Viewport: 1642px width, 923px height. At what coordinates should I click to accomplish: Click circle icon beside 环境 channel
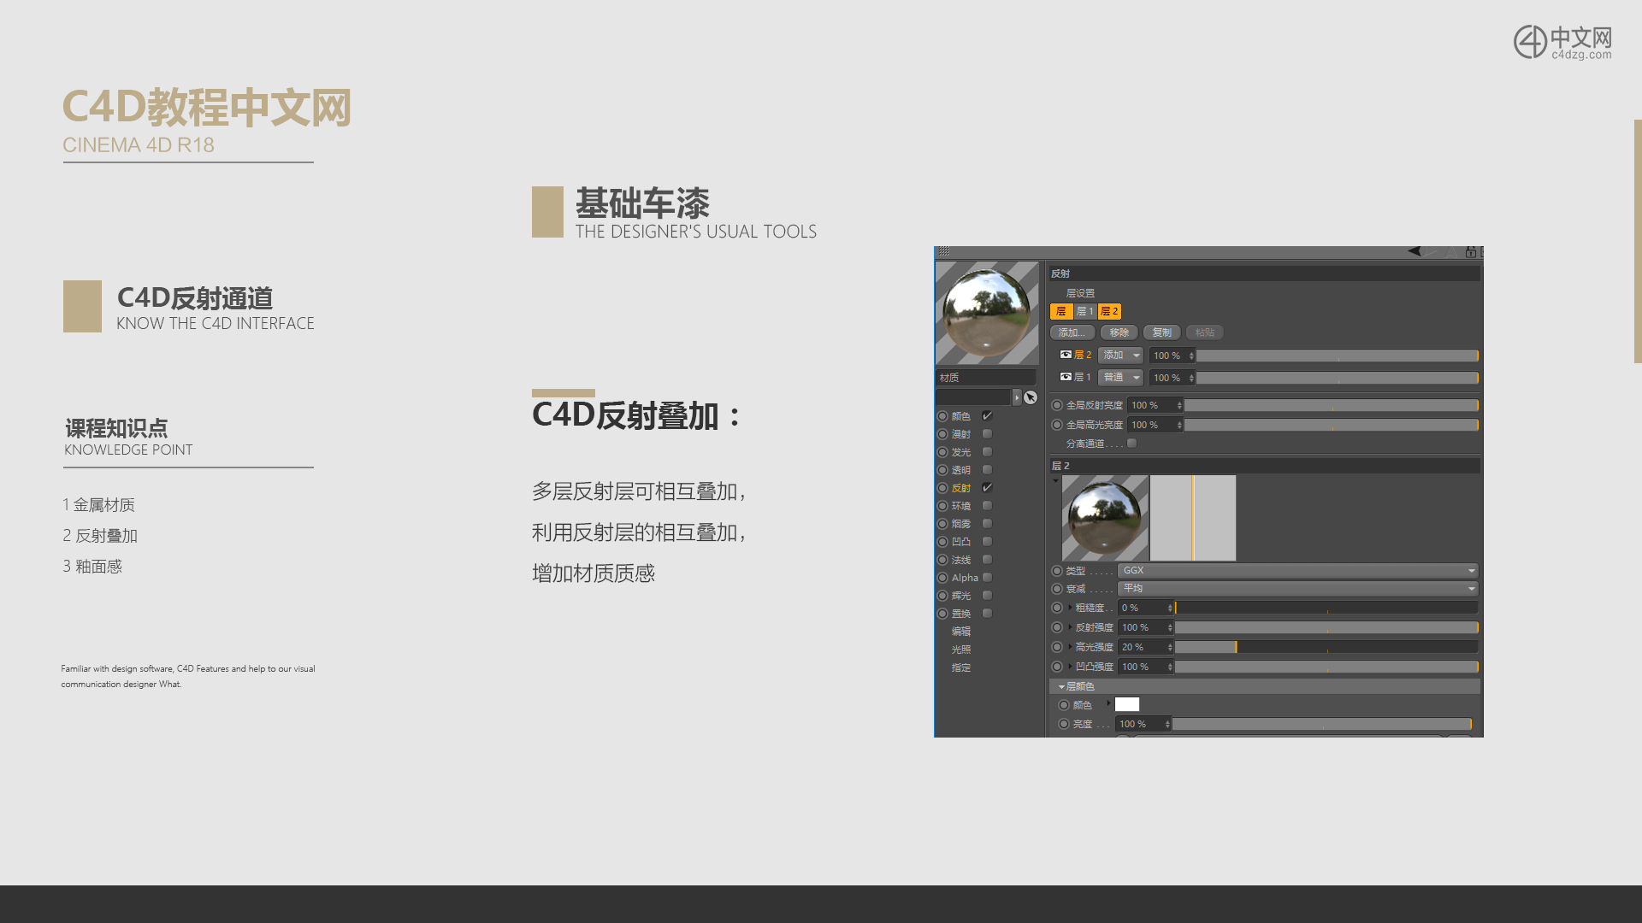pyautogui.click(x=942, y=506)
